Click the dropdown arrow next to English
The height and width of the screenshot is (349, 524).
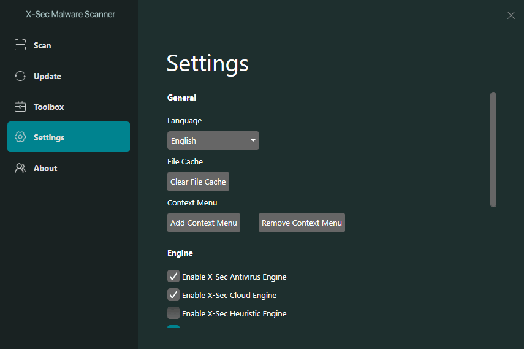[x=253, y=140]
